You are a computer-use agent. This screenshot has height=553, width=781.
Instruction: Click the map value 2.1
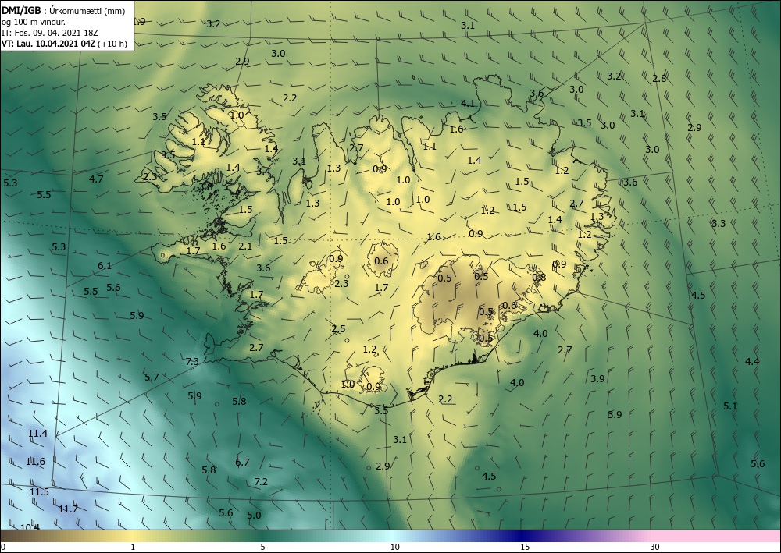(245, 246)
